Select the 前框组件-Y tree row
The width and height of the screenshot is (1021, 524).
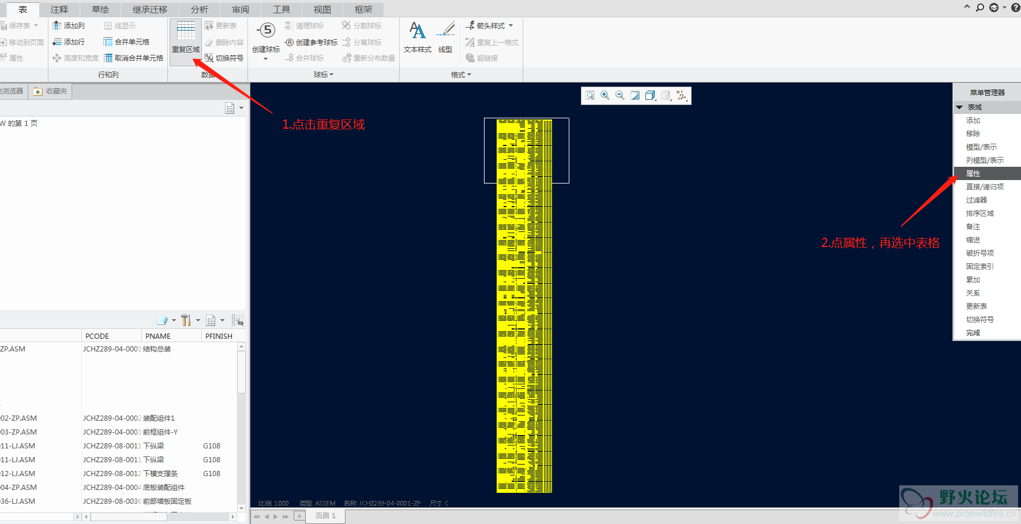[x=118, y=432]
